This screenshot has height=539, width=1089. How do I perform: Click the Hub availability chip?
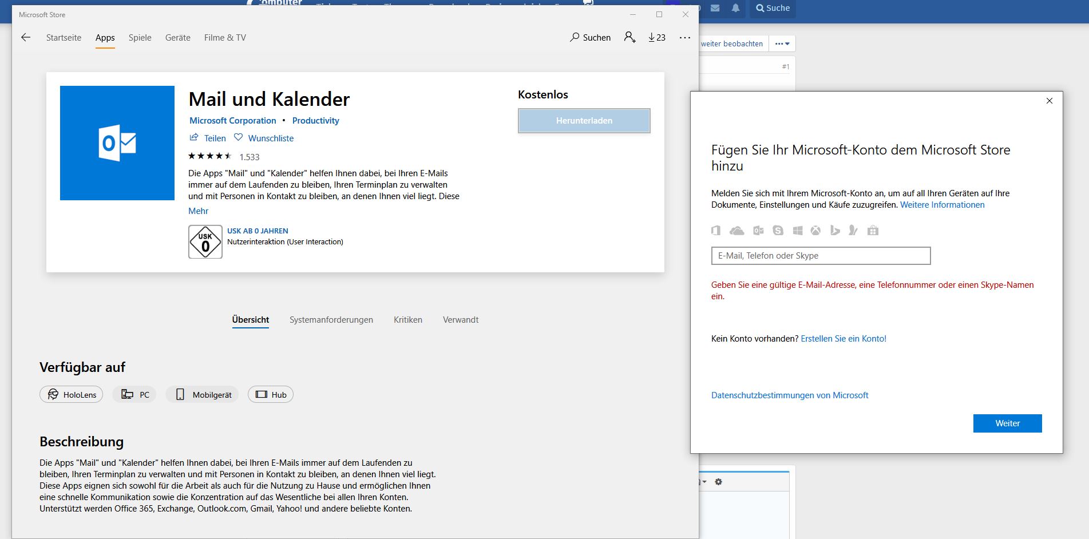[x=271, y=394]
